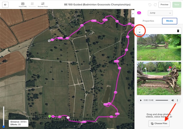Screen dimensions: 183x129
Task: Click the Import KML icon
Action: 23,4
